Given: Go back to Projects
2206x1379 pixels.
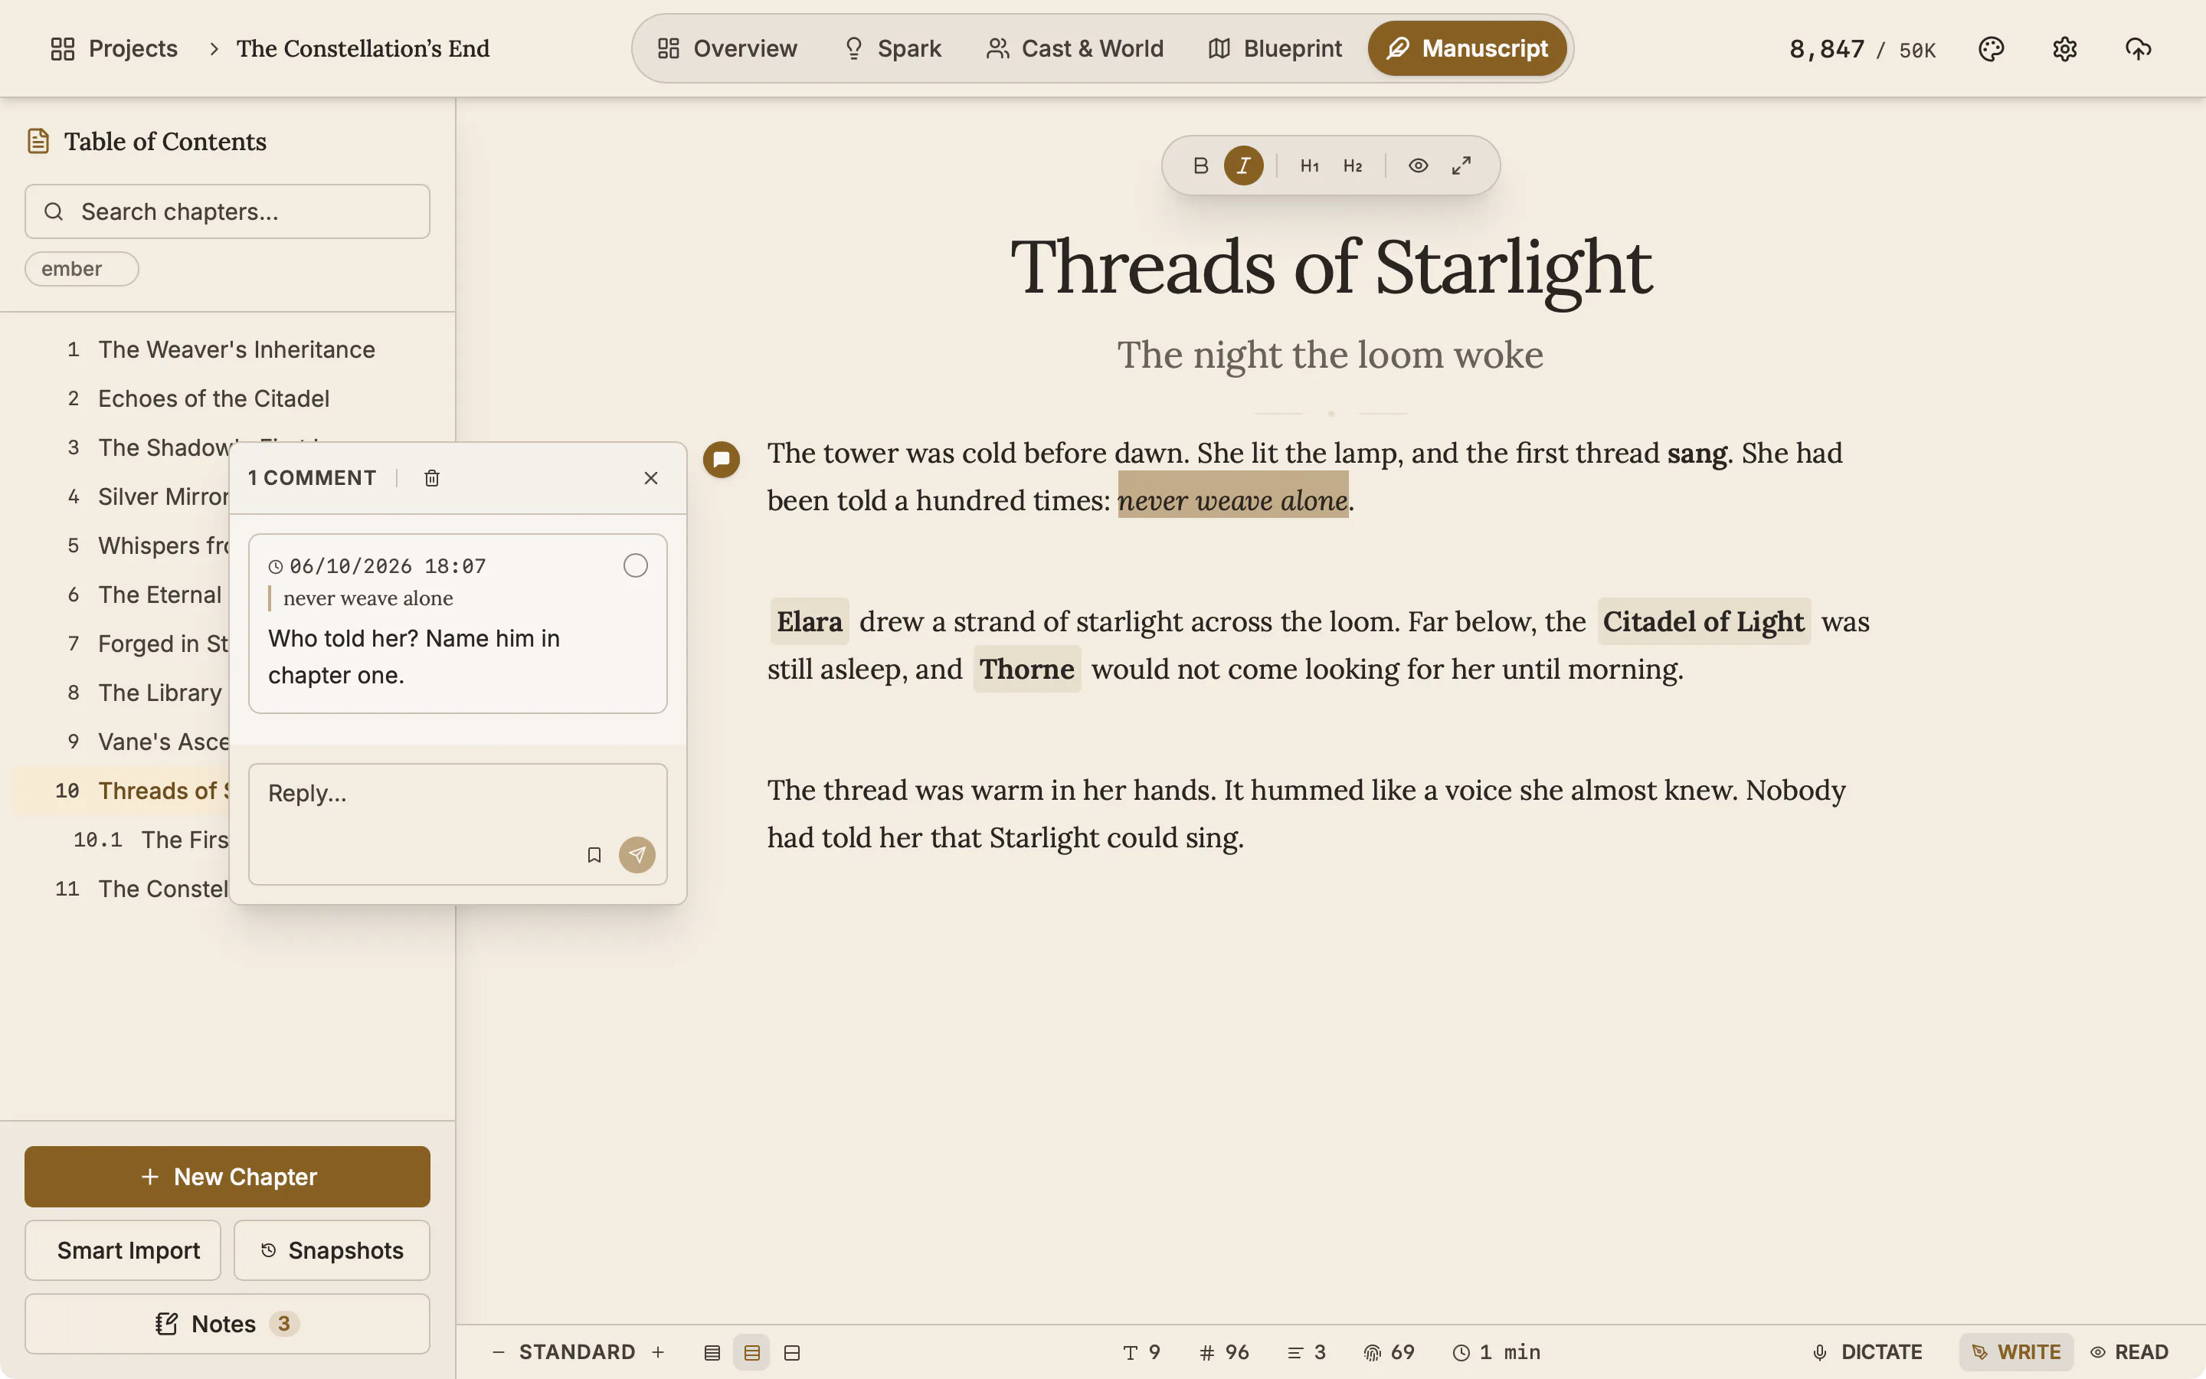Looking at the screenshot, I should click(114, 48).
